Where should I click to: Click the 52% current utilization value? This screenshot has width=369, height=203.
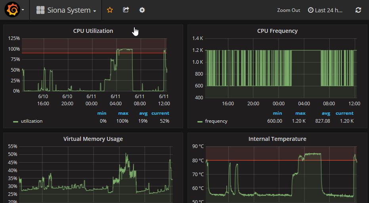coord(164,121)
